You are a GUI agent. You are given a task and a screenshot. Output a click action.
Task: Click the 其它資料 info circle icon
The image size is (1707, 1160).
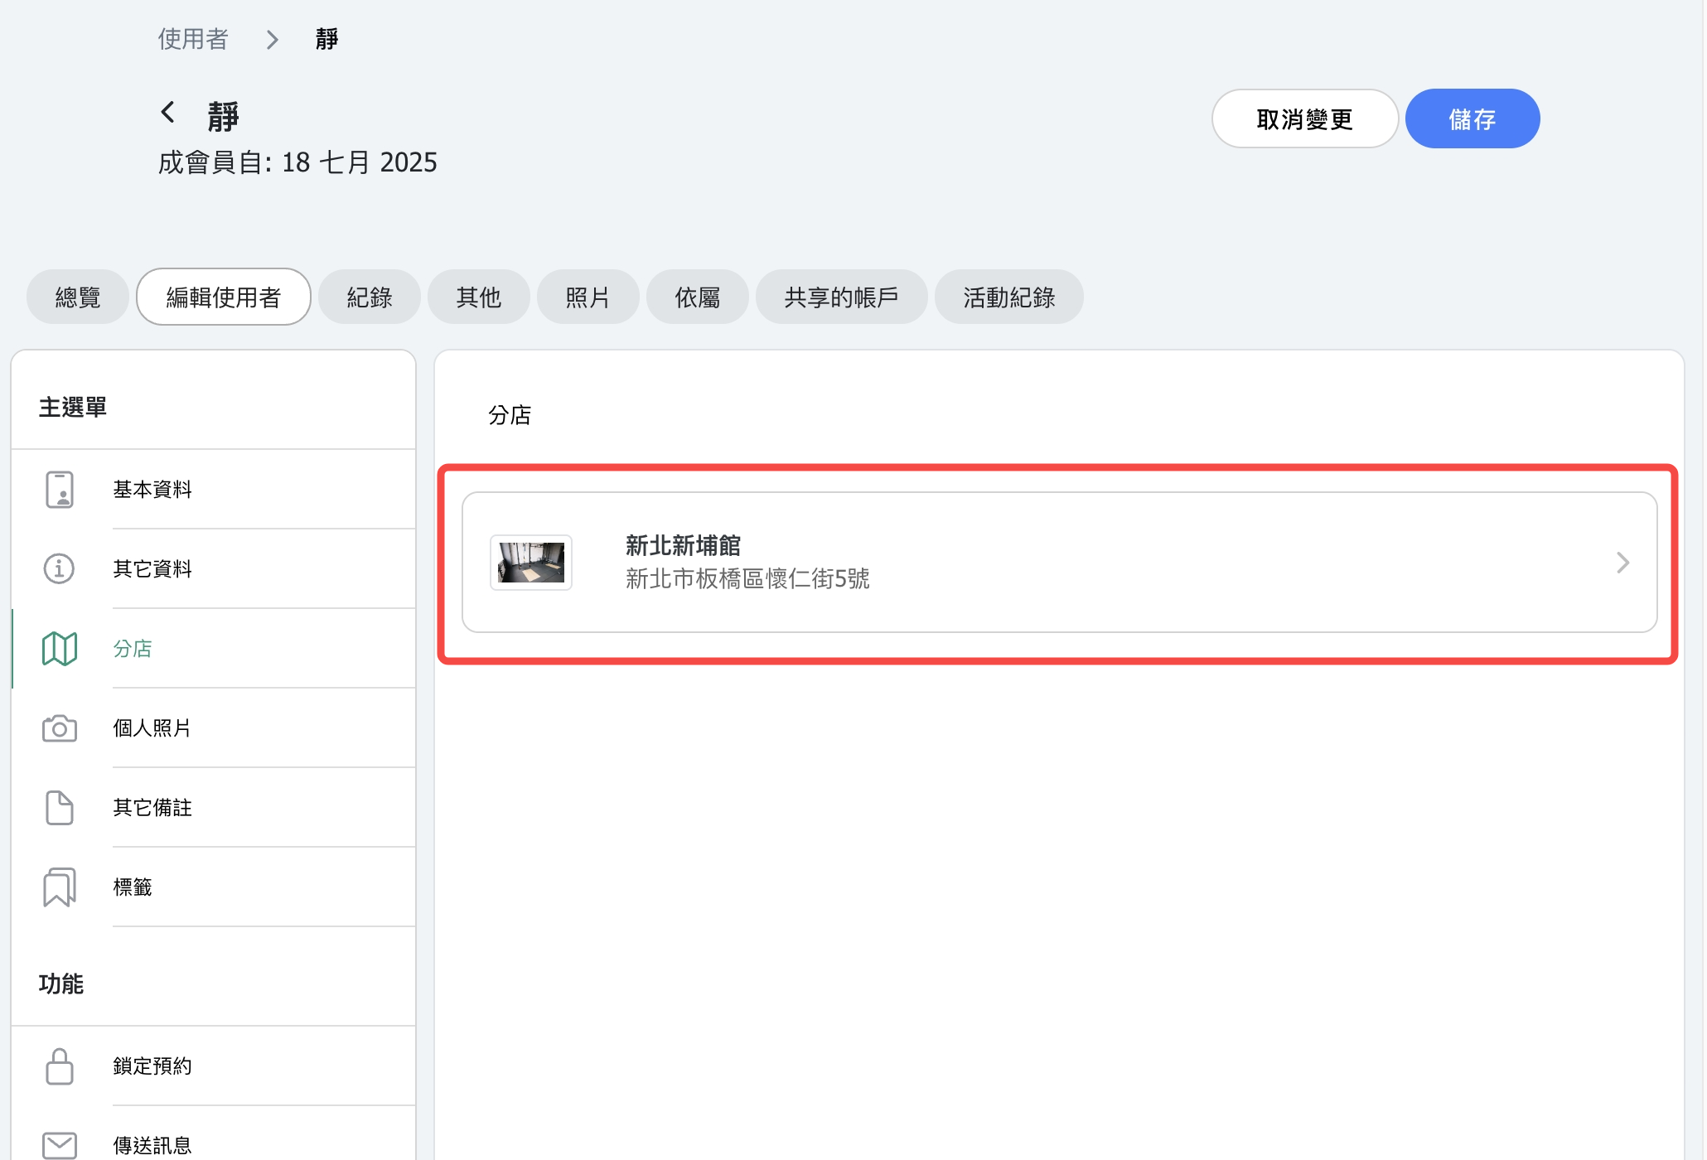(60, 569)
